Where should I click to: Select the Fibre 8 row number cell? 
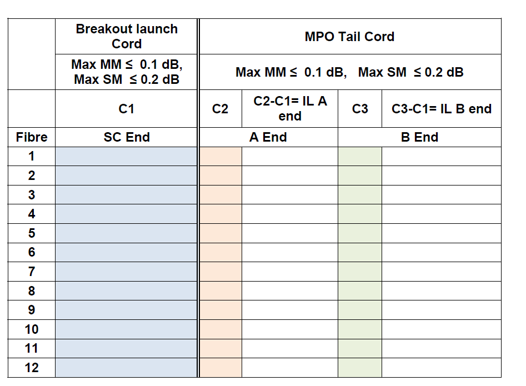32,291
